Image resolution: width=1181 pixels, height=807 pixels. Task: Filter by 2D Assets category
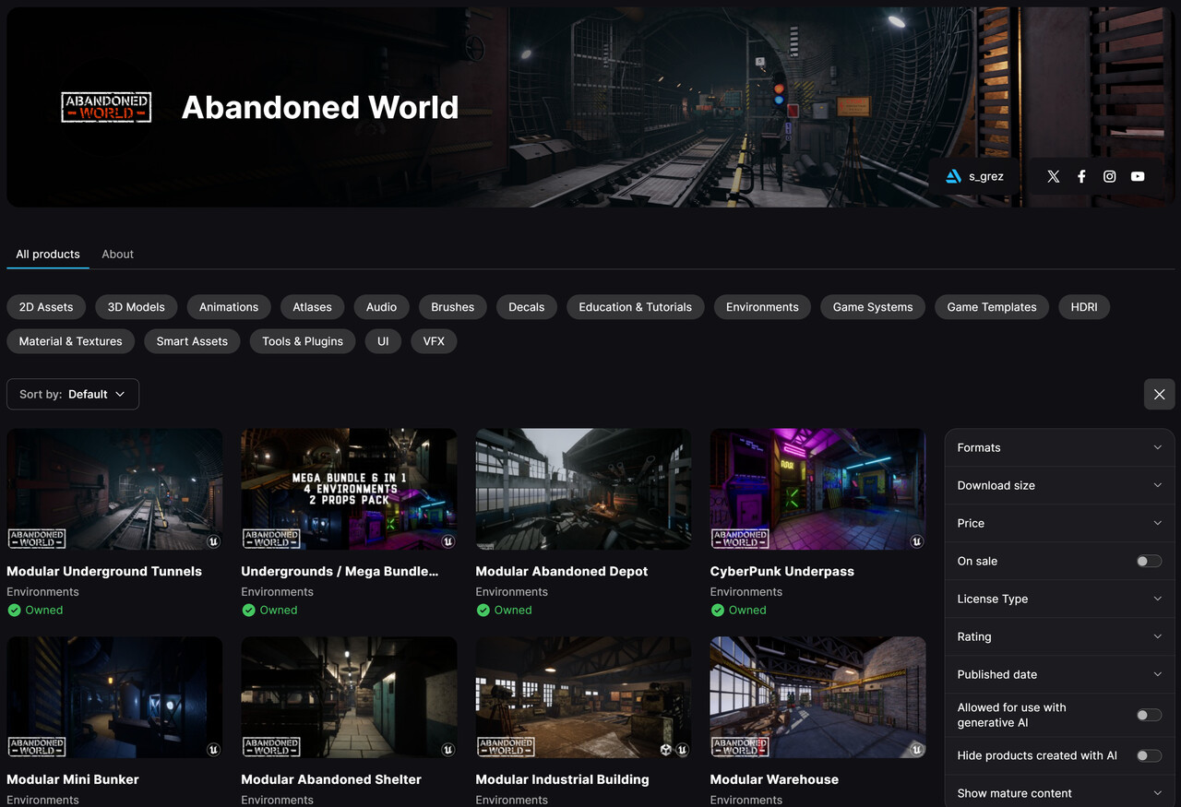(46, 307)
